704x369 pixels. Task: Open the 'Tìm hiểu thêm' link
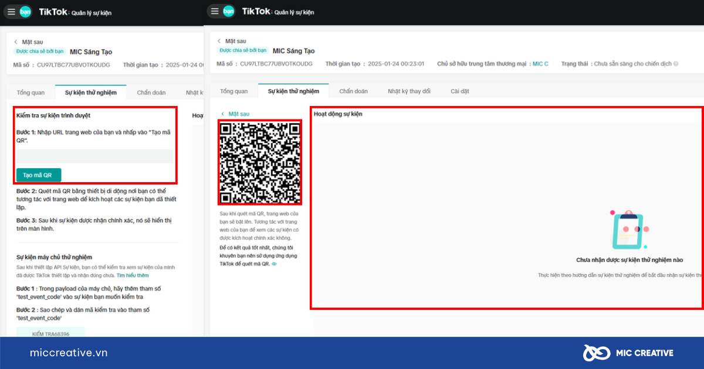tap(133, 275)
